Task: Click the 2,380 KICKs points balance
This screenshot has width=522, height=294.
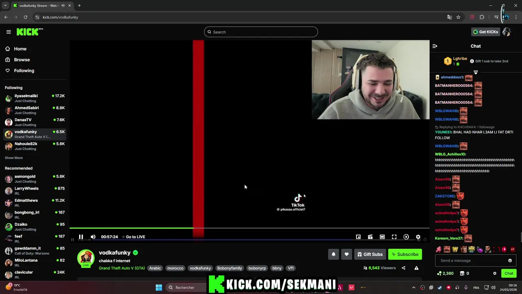Action: coord(445,274)
